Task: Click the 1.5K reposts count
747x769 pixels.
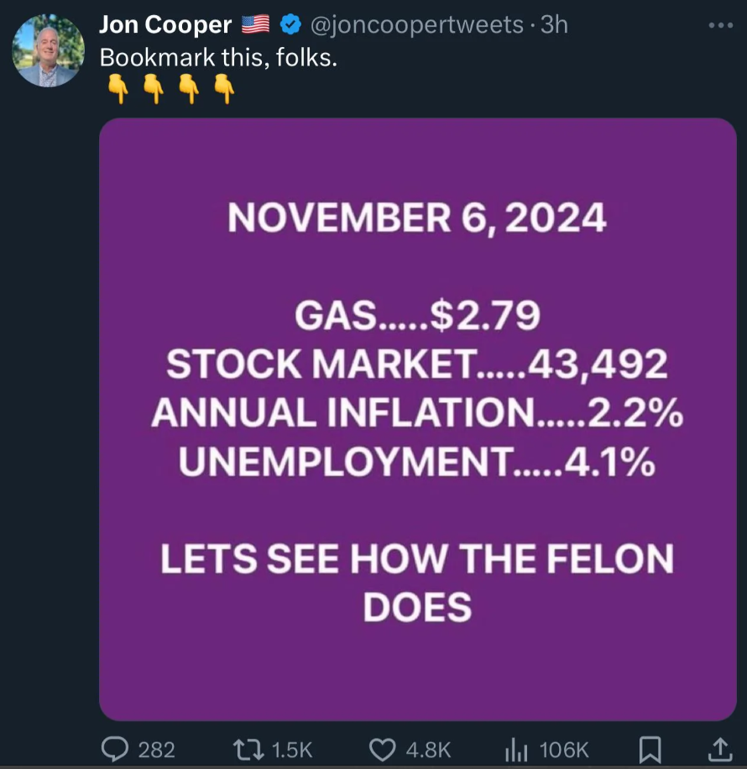Action: tap(294, 749)
